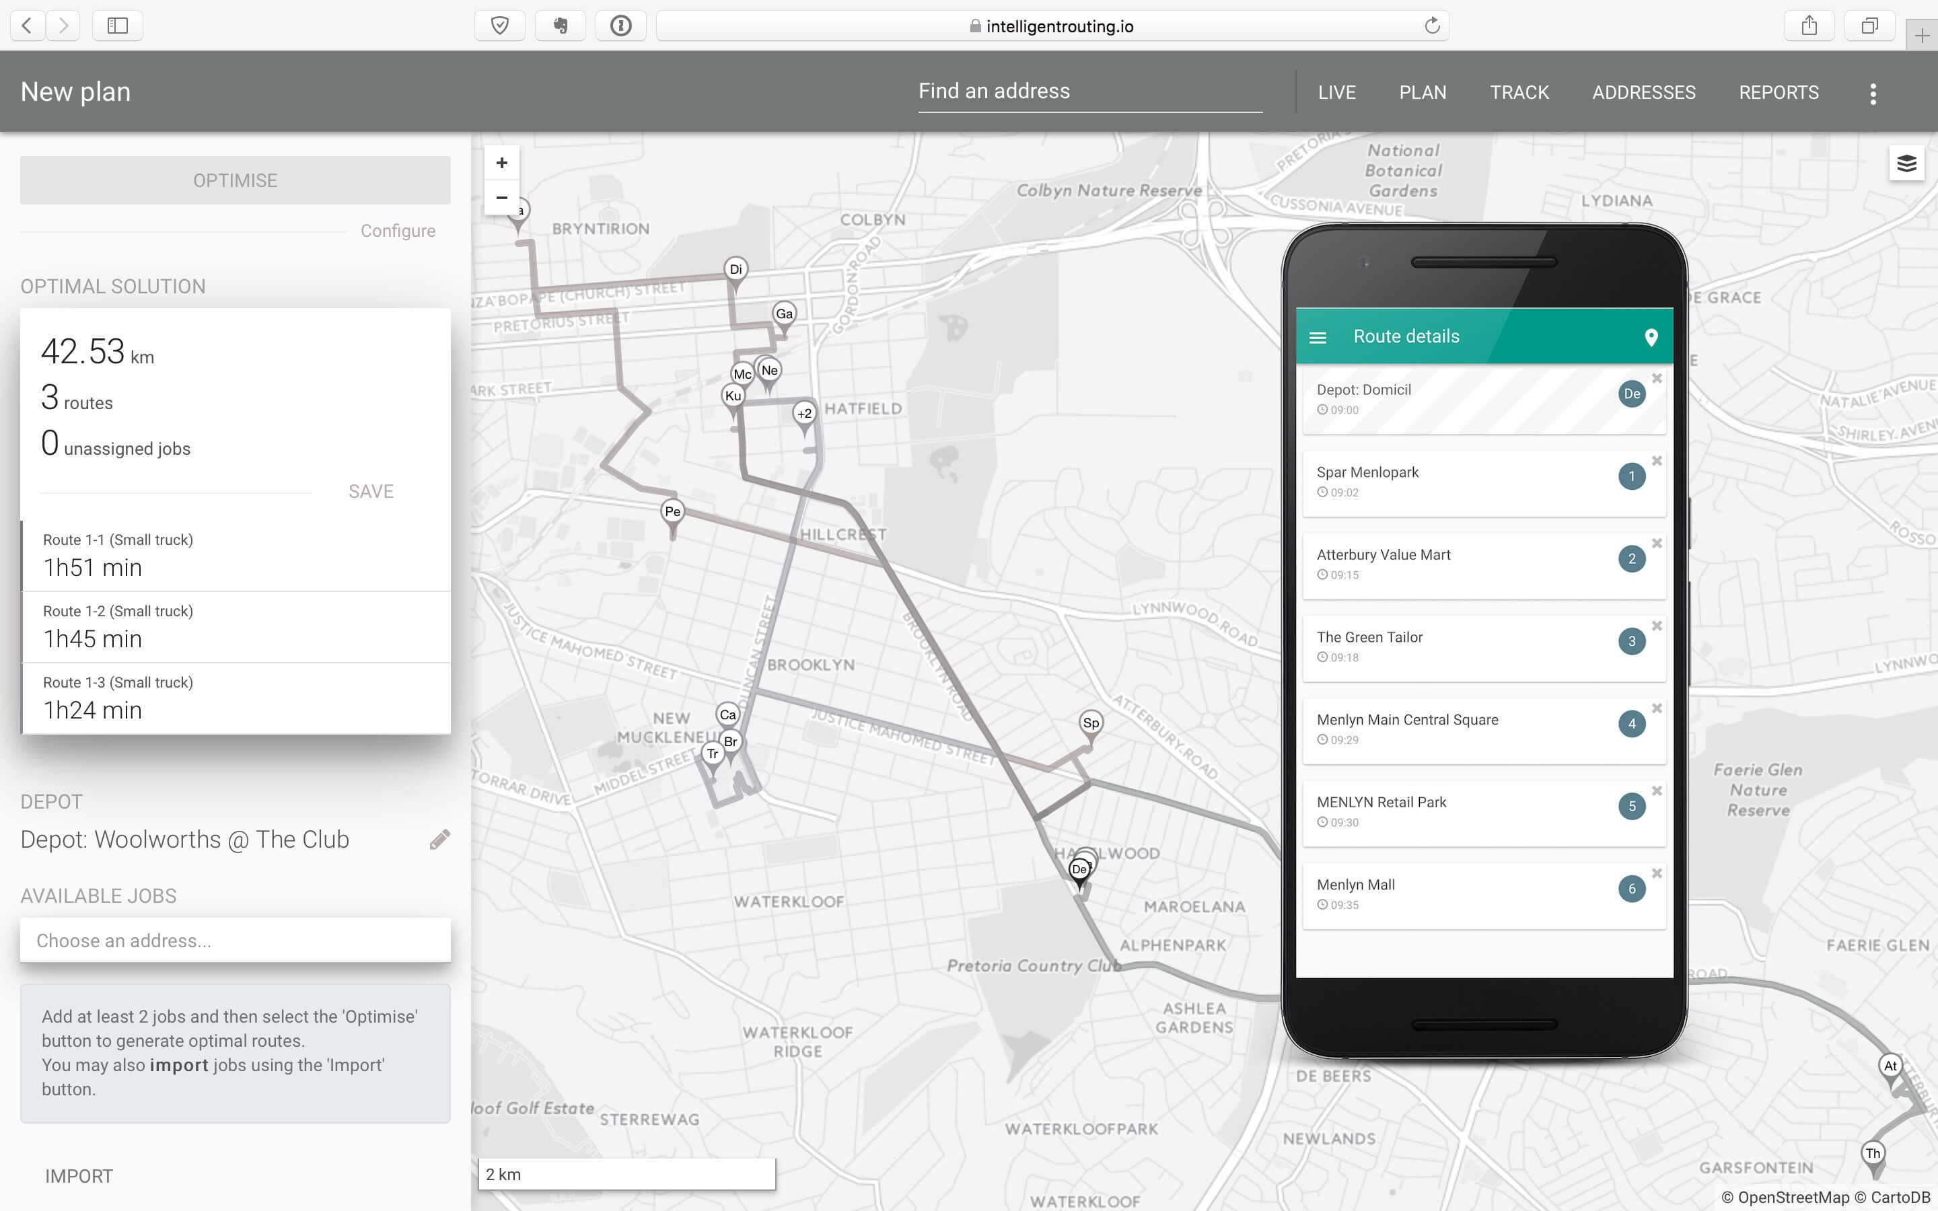Screen dimensions: 1938x1211
Task: Open the three-dot overflow menu
Action: point(1872,94)
